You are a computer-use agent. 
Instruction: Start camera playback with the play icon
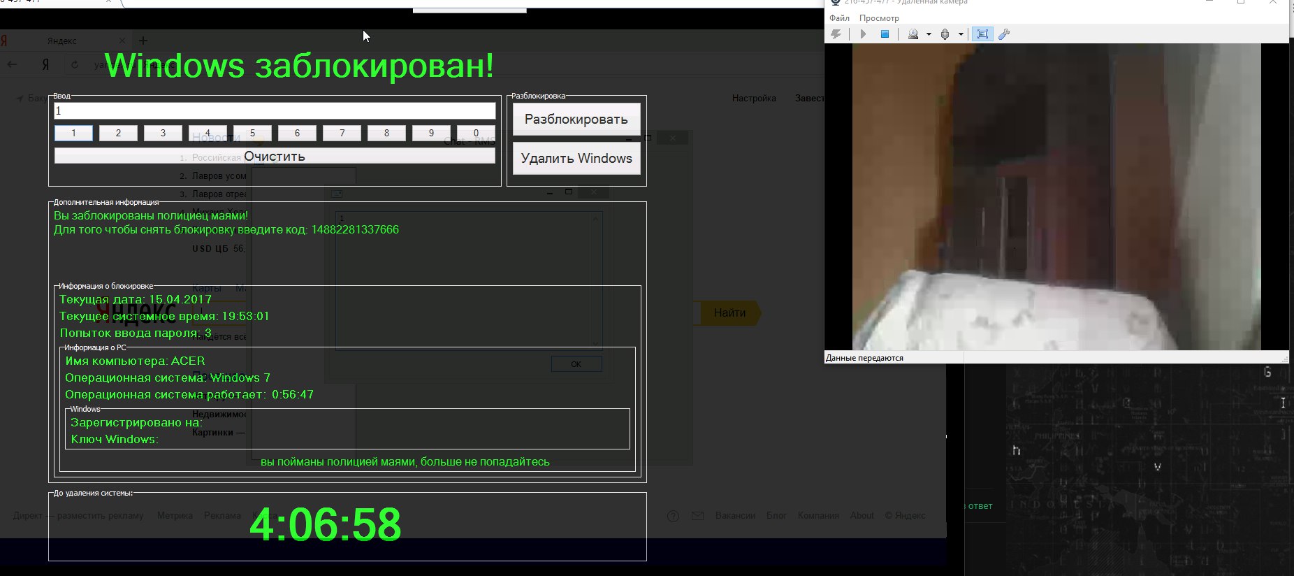click(x=863, y=34)
